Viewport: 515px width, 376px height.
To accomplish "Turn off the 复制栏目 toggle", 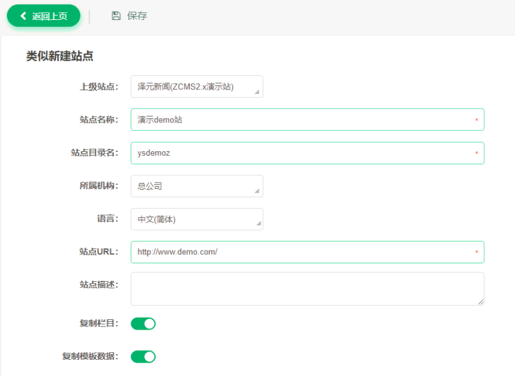I will point(143,323).
